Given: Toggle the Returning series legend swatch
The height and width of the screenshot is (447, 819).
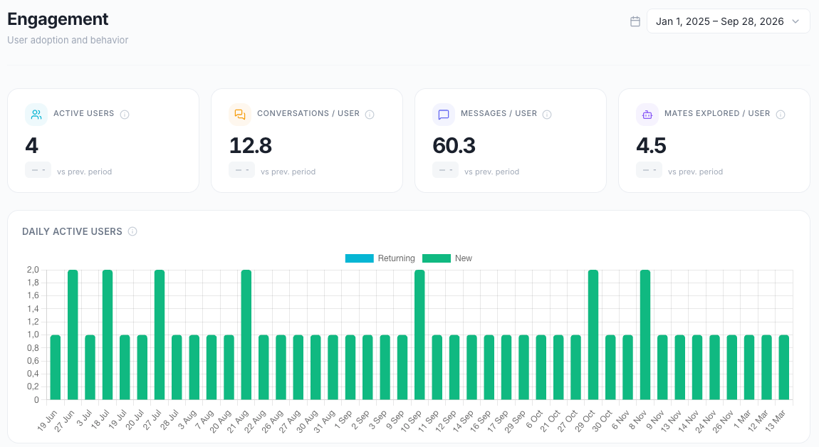Looking at the screenshot, I should tap(360, 258).
